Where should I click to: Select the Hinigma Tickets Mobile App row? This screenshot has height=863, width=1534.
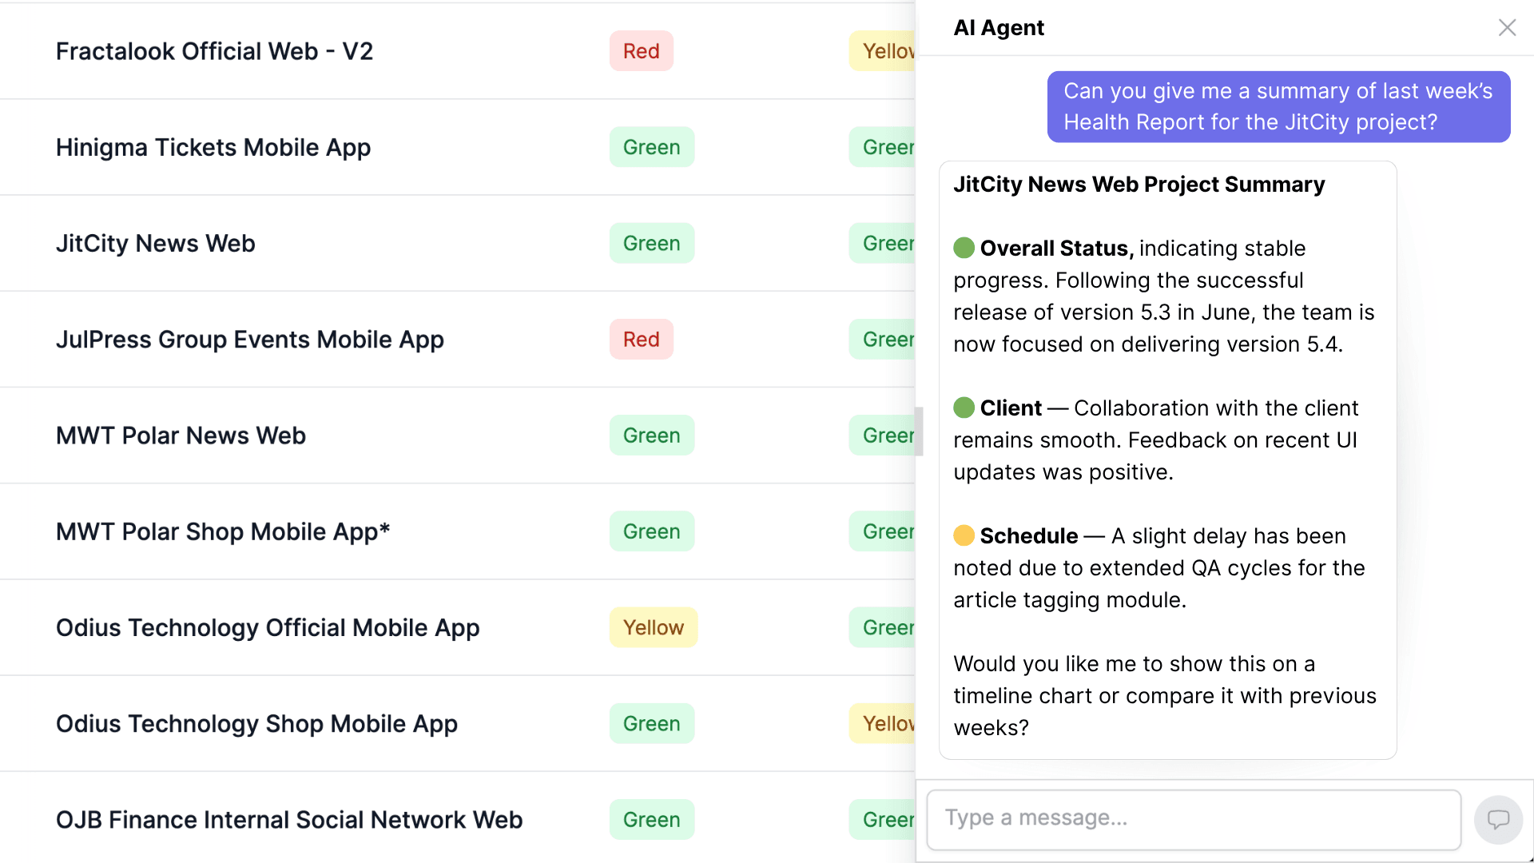213,147
